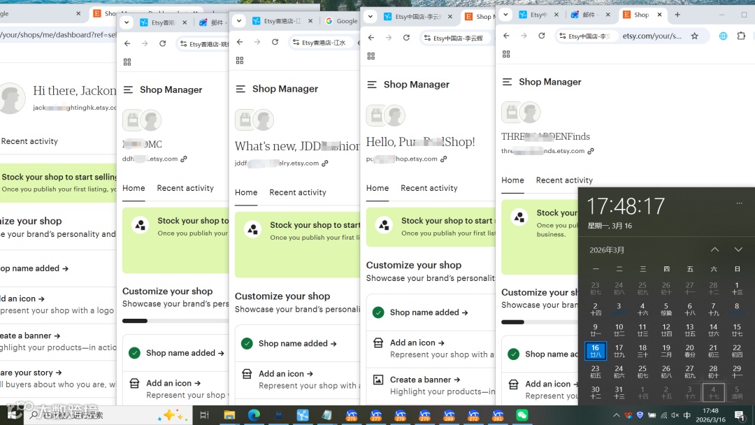Close the Shop tab in THRE Finds window
The image size is (755, 425).
(x=660, y=15)
